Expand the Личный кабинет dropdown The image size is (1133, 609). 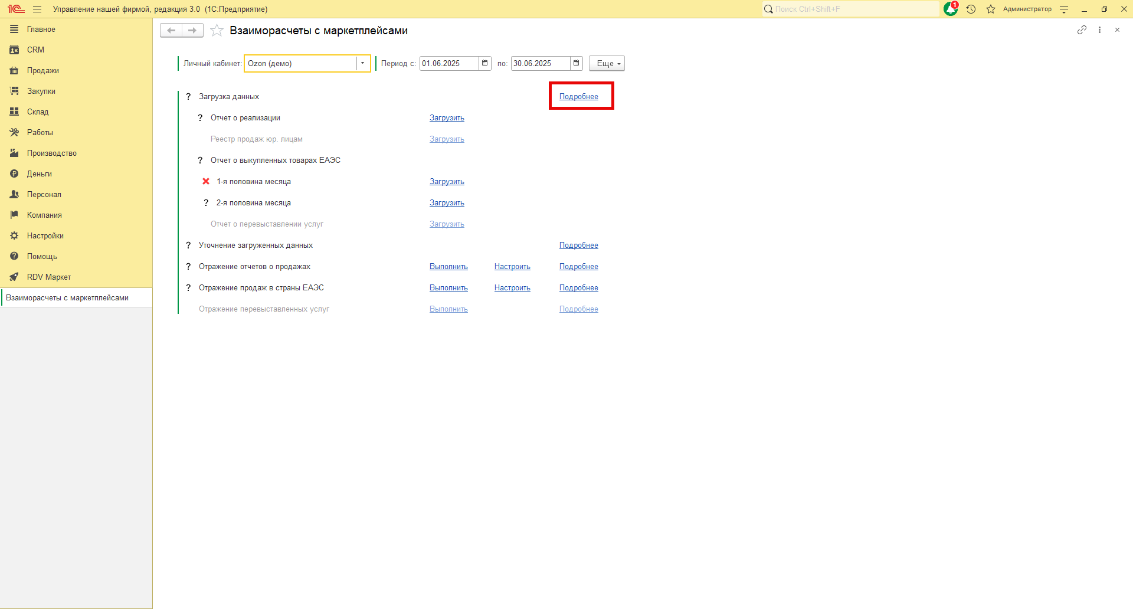pos(362,64)
